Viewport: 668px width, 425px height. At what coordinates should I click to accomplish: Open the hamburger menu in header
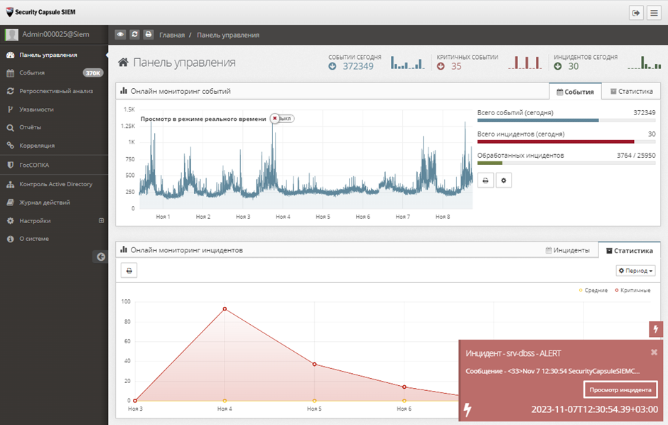(x=653, y=13)
